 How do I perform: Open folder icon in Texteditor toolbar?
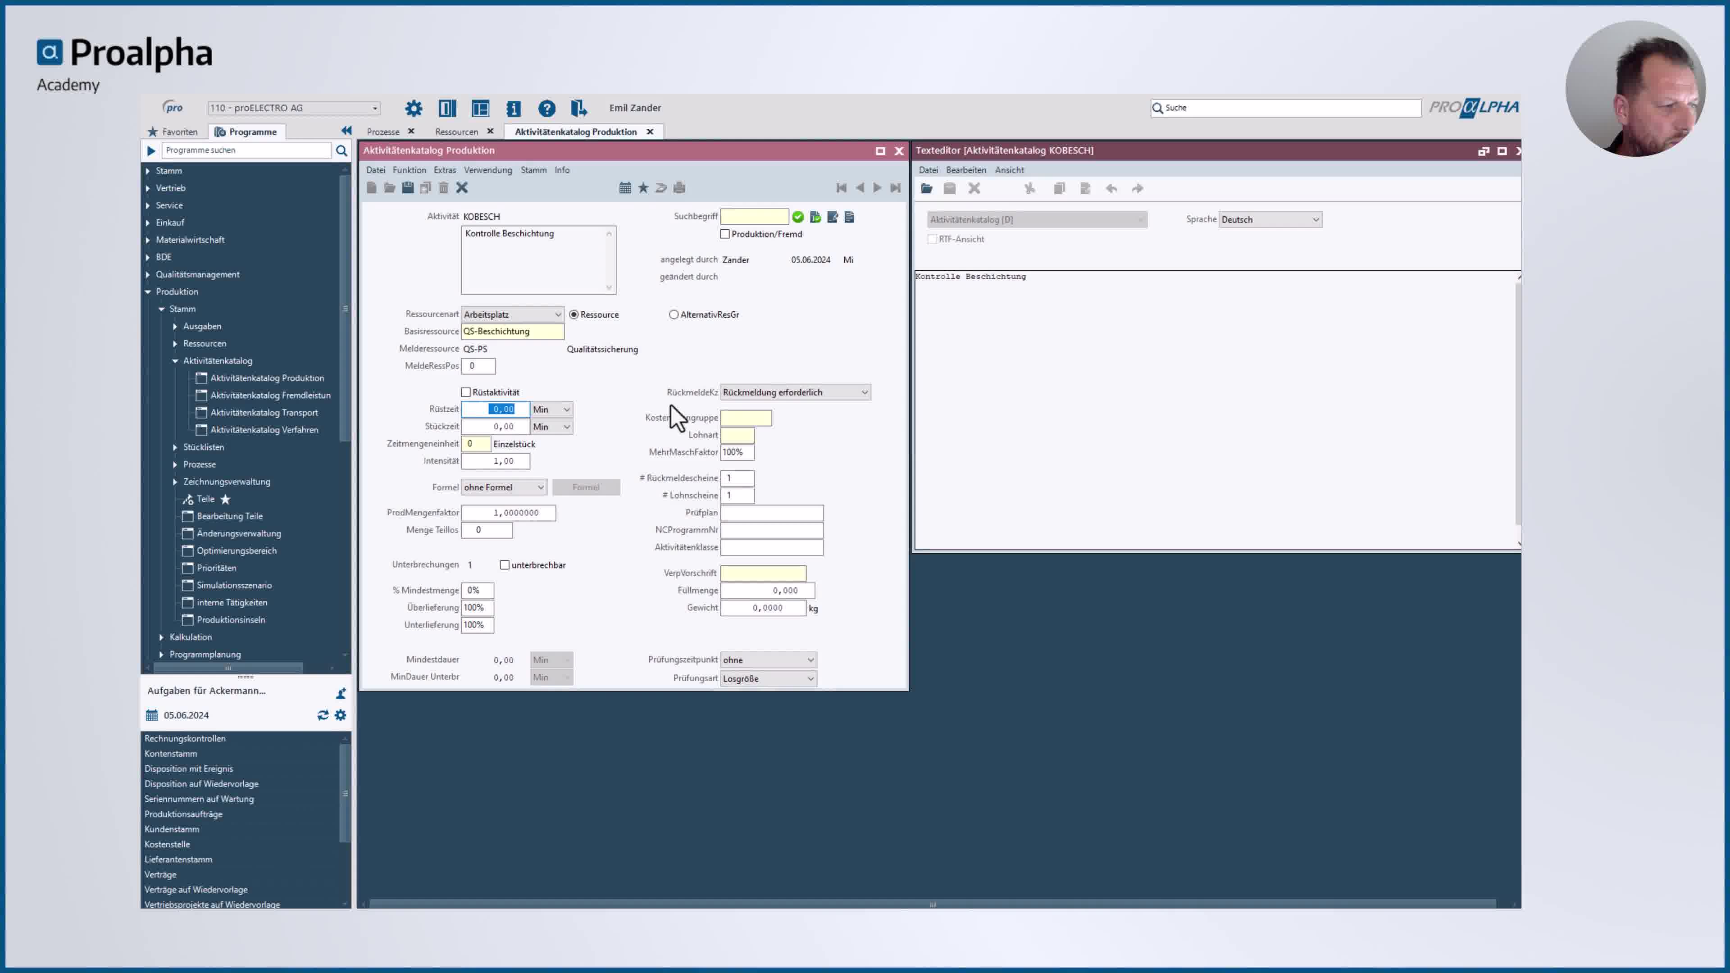coord(927,189)
